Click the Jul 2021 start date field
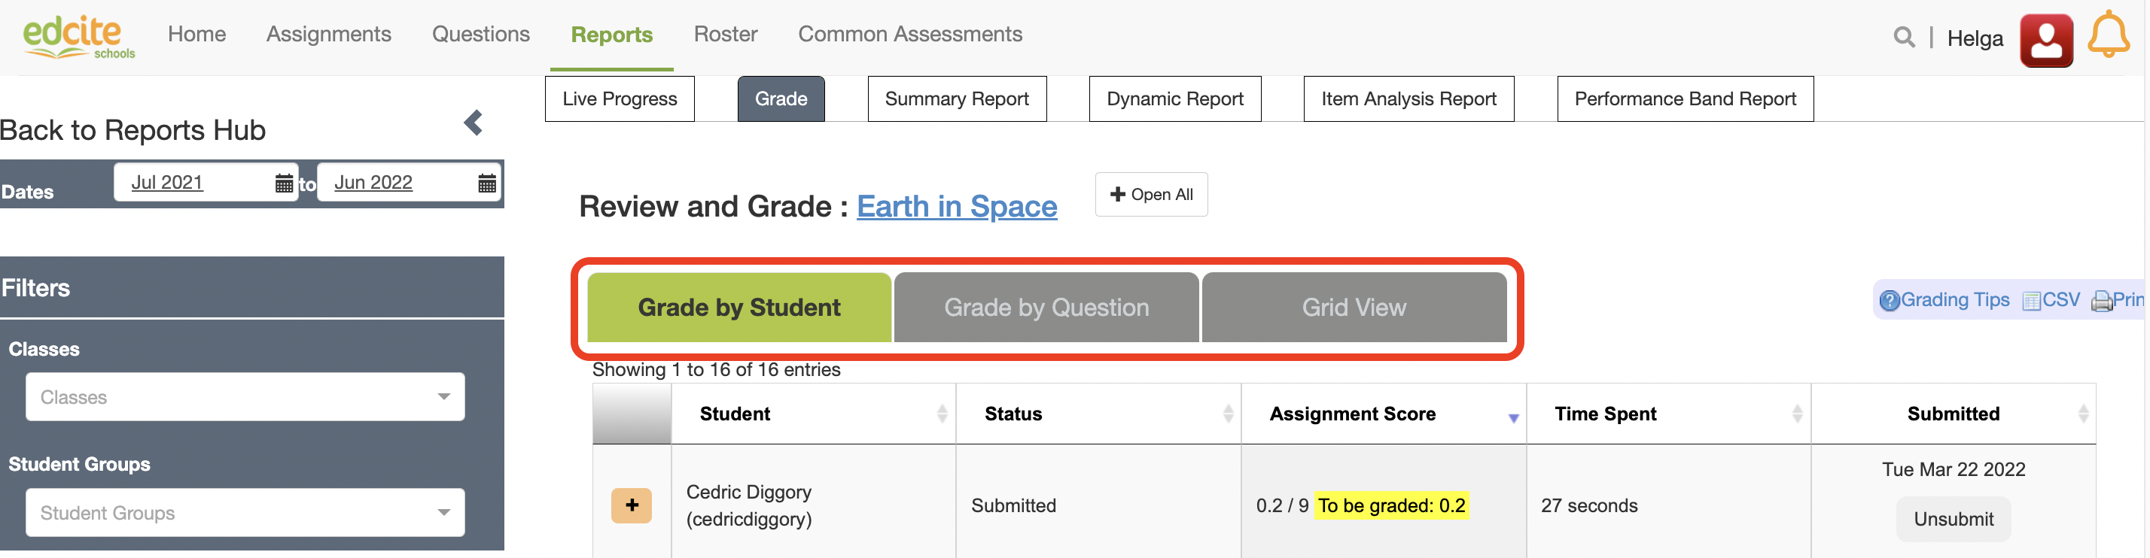The width and height of the screenshot is (2150, 558). 168,183
